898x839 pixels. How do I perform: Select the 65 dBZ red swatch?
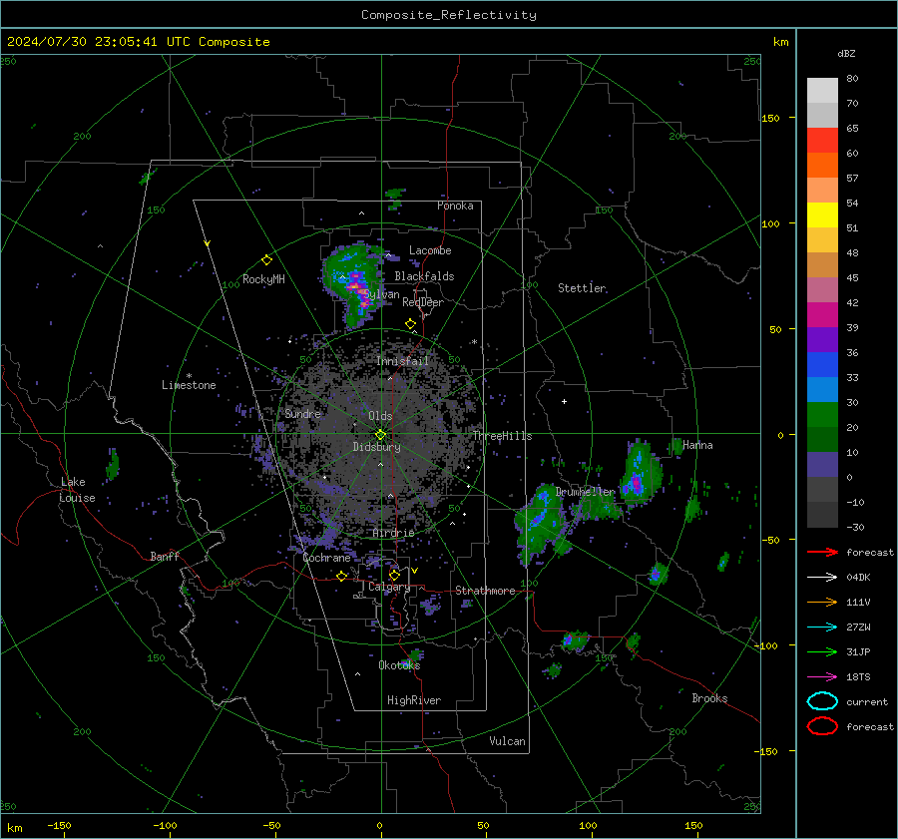coord(822,140)
